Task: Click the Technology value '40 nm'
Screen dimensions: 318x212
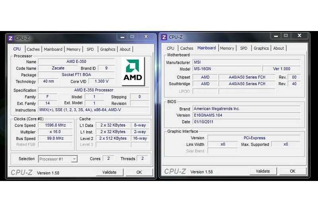Action: click(x=48, y=82)
